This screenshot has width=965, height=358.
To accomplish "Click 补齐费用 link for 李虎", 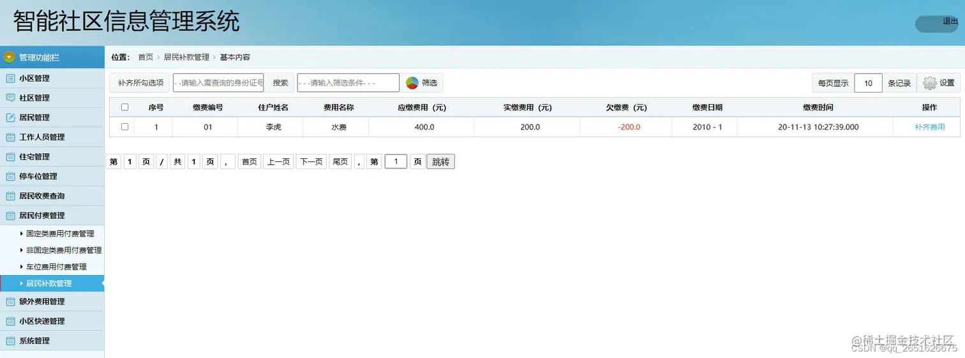I will click(x=929, y=127).
